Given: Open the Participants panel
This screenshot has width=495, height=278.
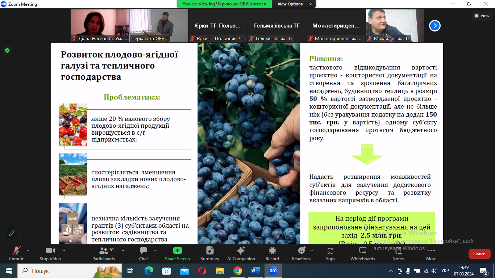Looking at the screenshot, I should [x=104, y=253].
